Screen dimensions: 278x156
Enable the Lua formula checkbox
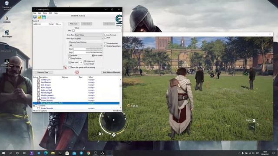[x=105, y=35]
